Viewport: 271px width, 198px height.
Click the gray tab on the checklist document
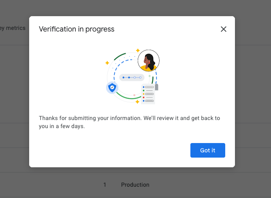pyautogui.click(x=157, y=87)
